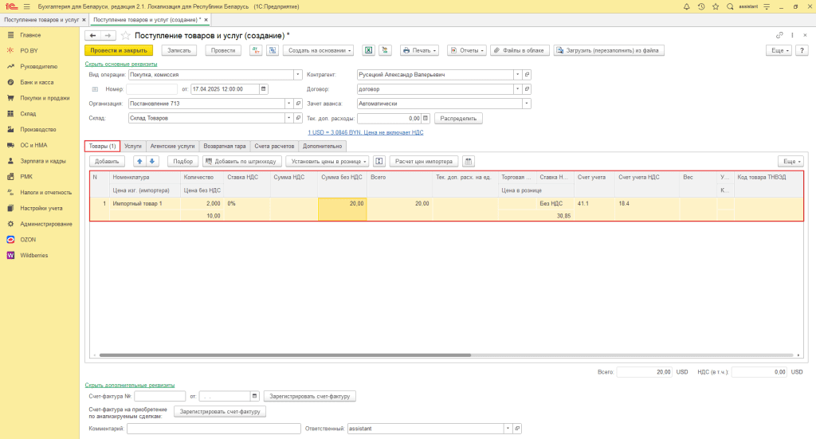Open favorites star in title bar

716,6
